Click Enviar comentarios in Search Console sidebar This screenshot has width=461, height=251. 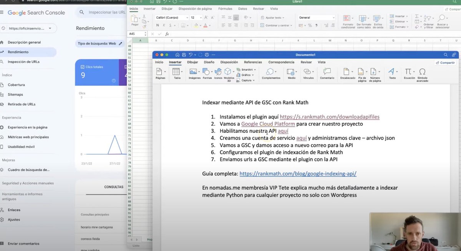point(23,243)
